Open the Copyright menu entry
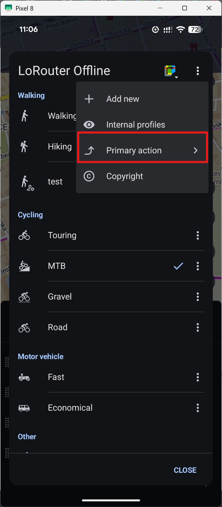222x507 pixels. coord(142,176)
